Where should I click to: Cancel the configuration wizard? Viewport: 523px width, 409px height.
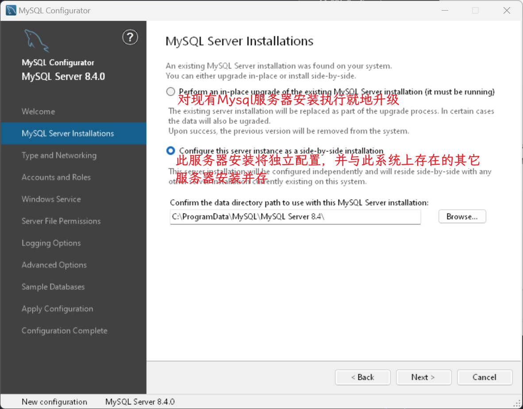(x=485, y=377)
